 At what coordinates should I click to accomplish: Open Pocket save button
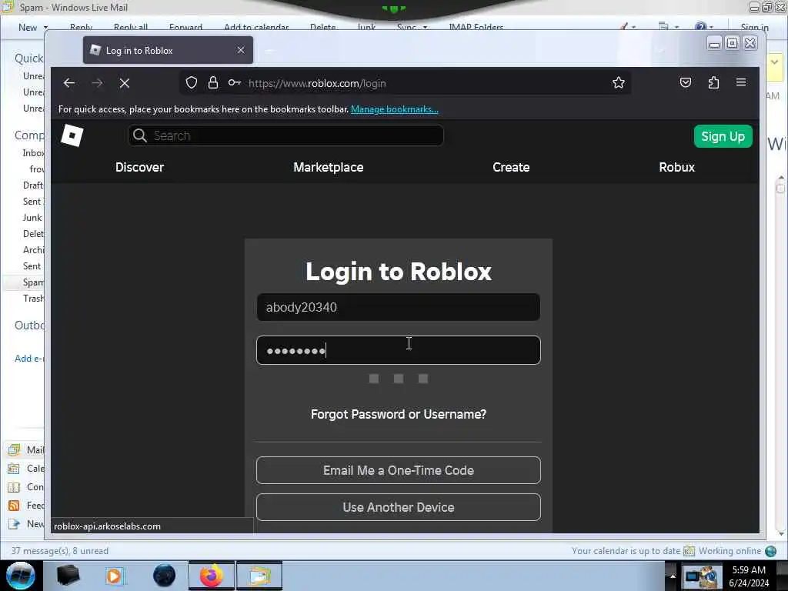point(686,83)
